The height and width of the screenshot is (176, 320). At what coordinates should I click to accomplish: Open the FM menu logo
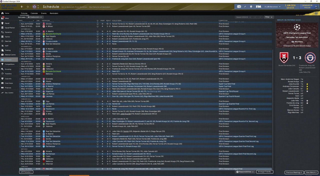pos(258,6)
